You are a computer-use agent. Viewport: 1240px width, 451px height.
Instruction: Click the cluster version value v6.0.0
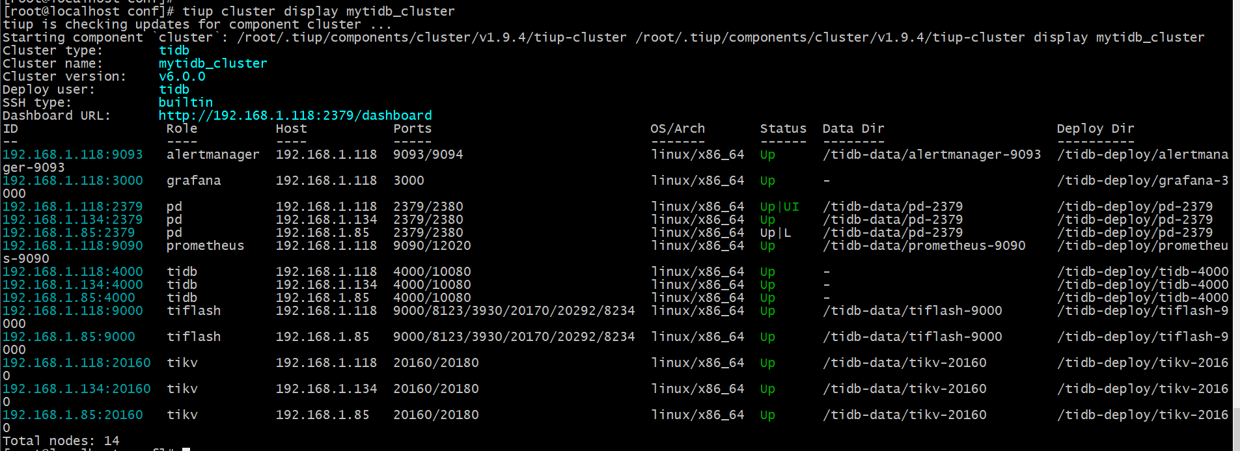182,76
